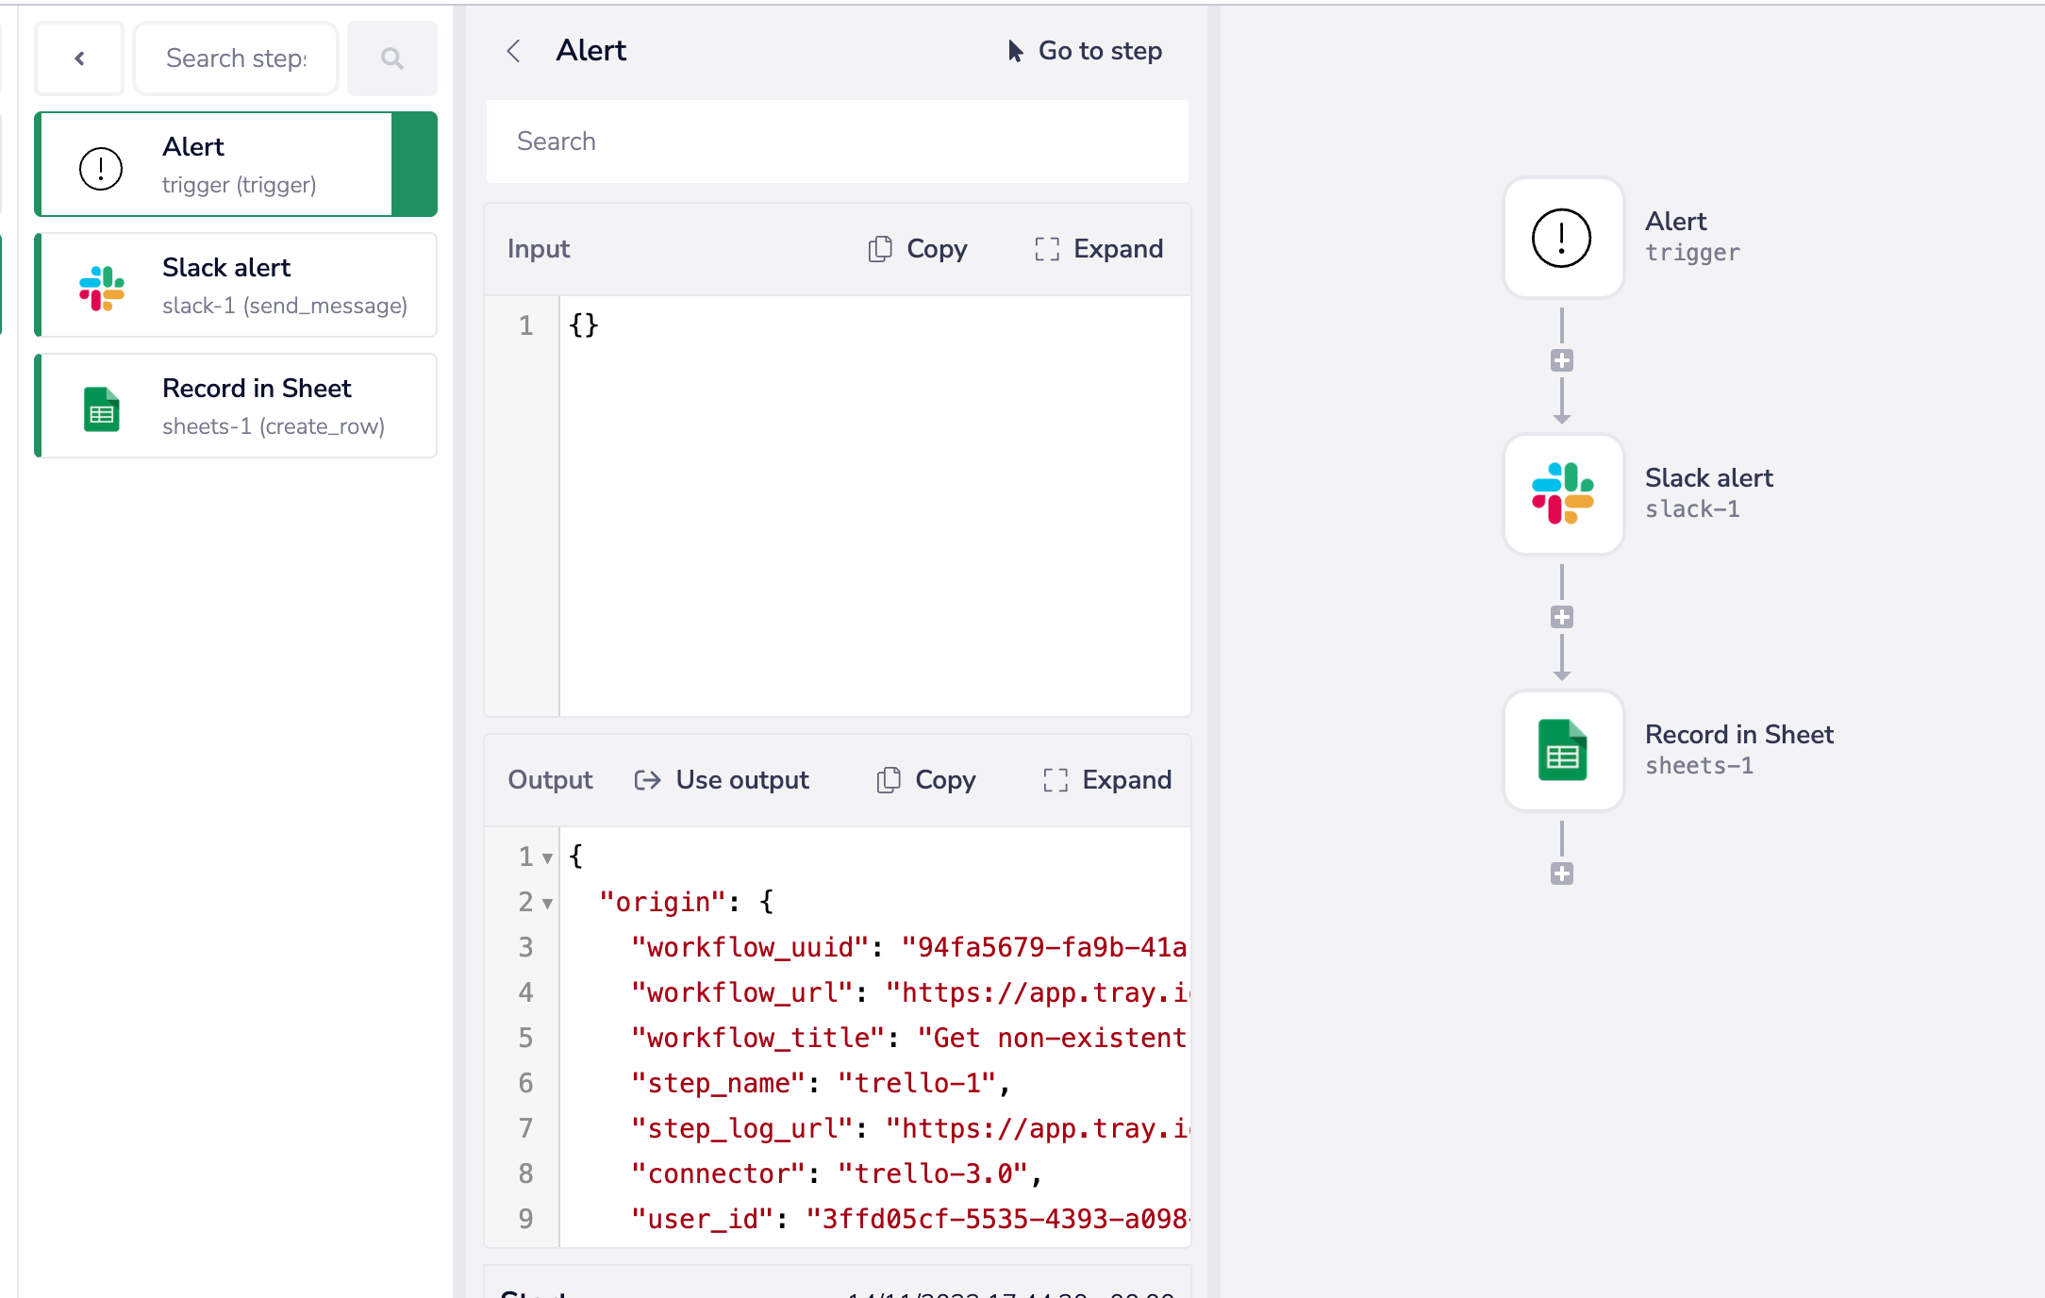The height and width of the screenshot is (1298, 2045).
Task: Click the Search field in the Alert panel
Action: pyautogui.click(x=837, y=141)
